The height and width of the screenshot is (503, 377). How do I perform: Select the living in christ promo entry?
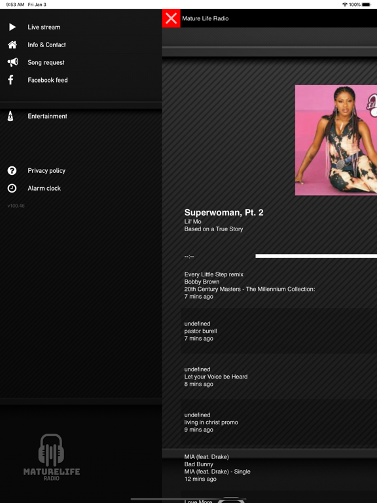pos(279,422)
